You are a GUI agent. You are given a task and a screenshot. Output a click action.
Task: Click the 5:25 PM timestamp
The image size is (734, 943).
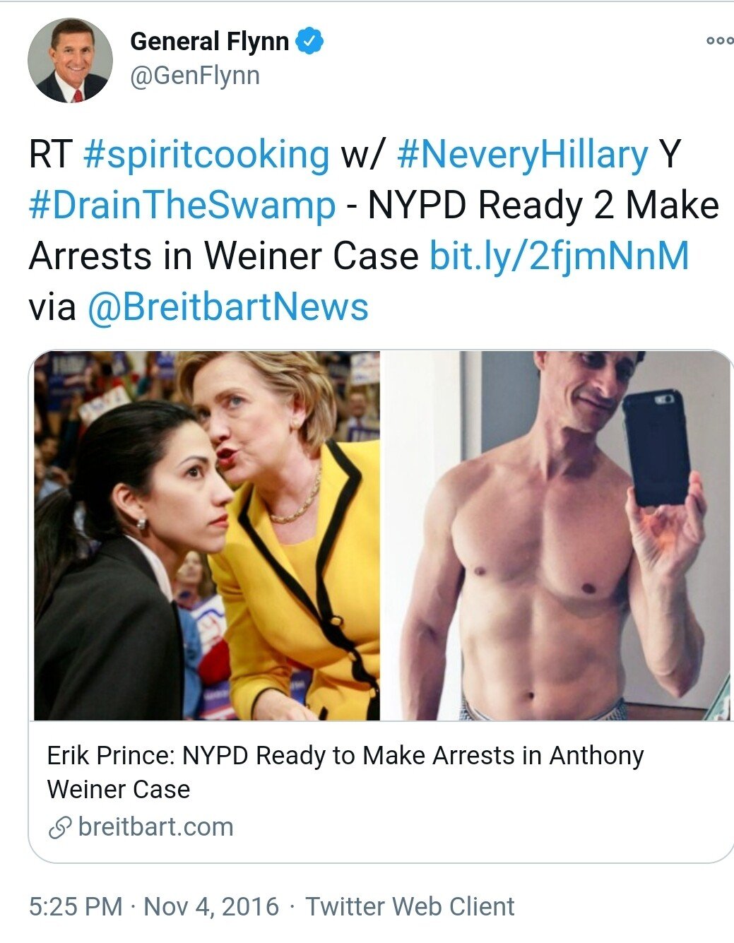coord(76,906)
